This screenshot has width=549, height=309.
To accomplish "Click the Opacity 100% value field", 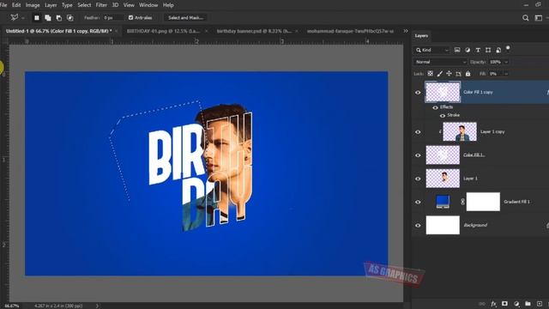I will click(496, 62).
